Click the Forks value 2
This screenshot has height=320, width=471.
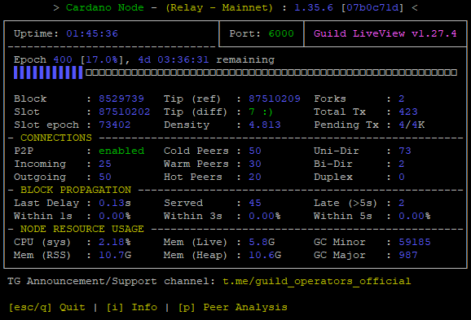click(402, 99)
